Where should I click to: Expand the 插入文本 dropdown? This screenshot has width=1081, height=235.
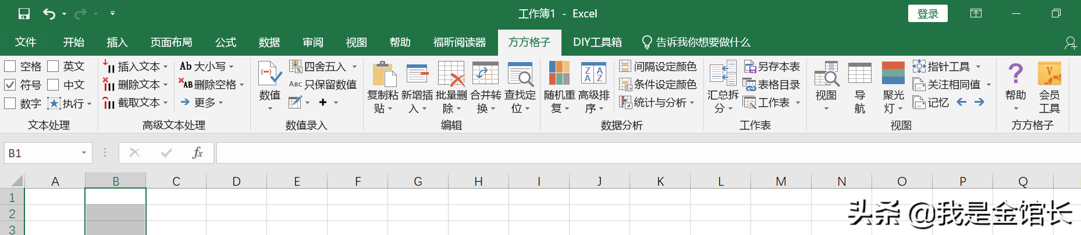(x=165, y=67)
